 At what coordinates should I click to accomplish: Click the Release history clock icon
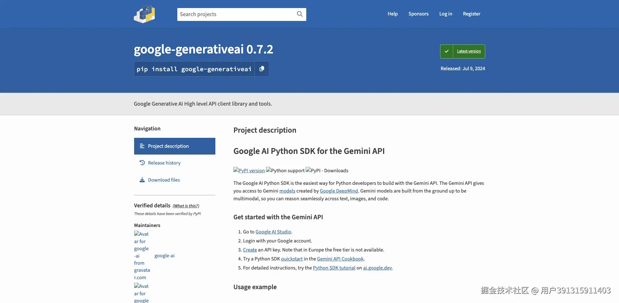pyautogui.click(x=142, y=163)
